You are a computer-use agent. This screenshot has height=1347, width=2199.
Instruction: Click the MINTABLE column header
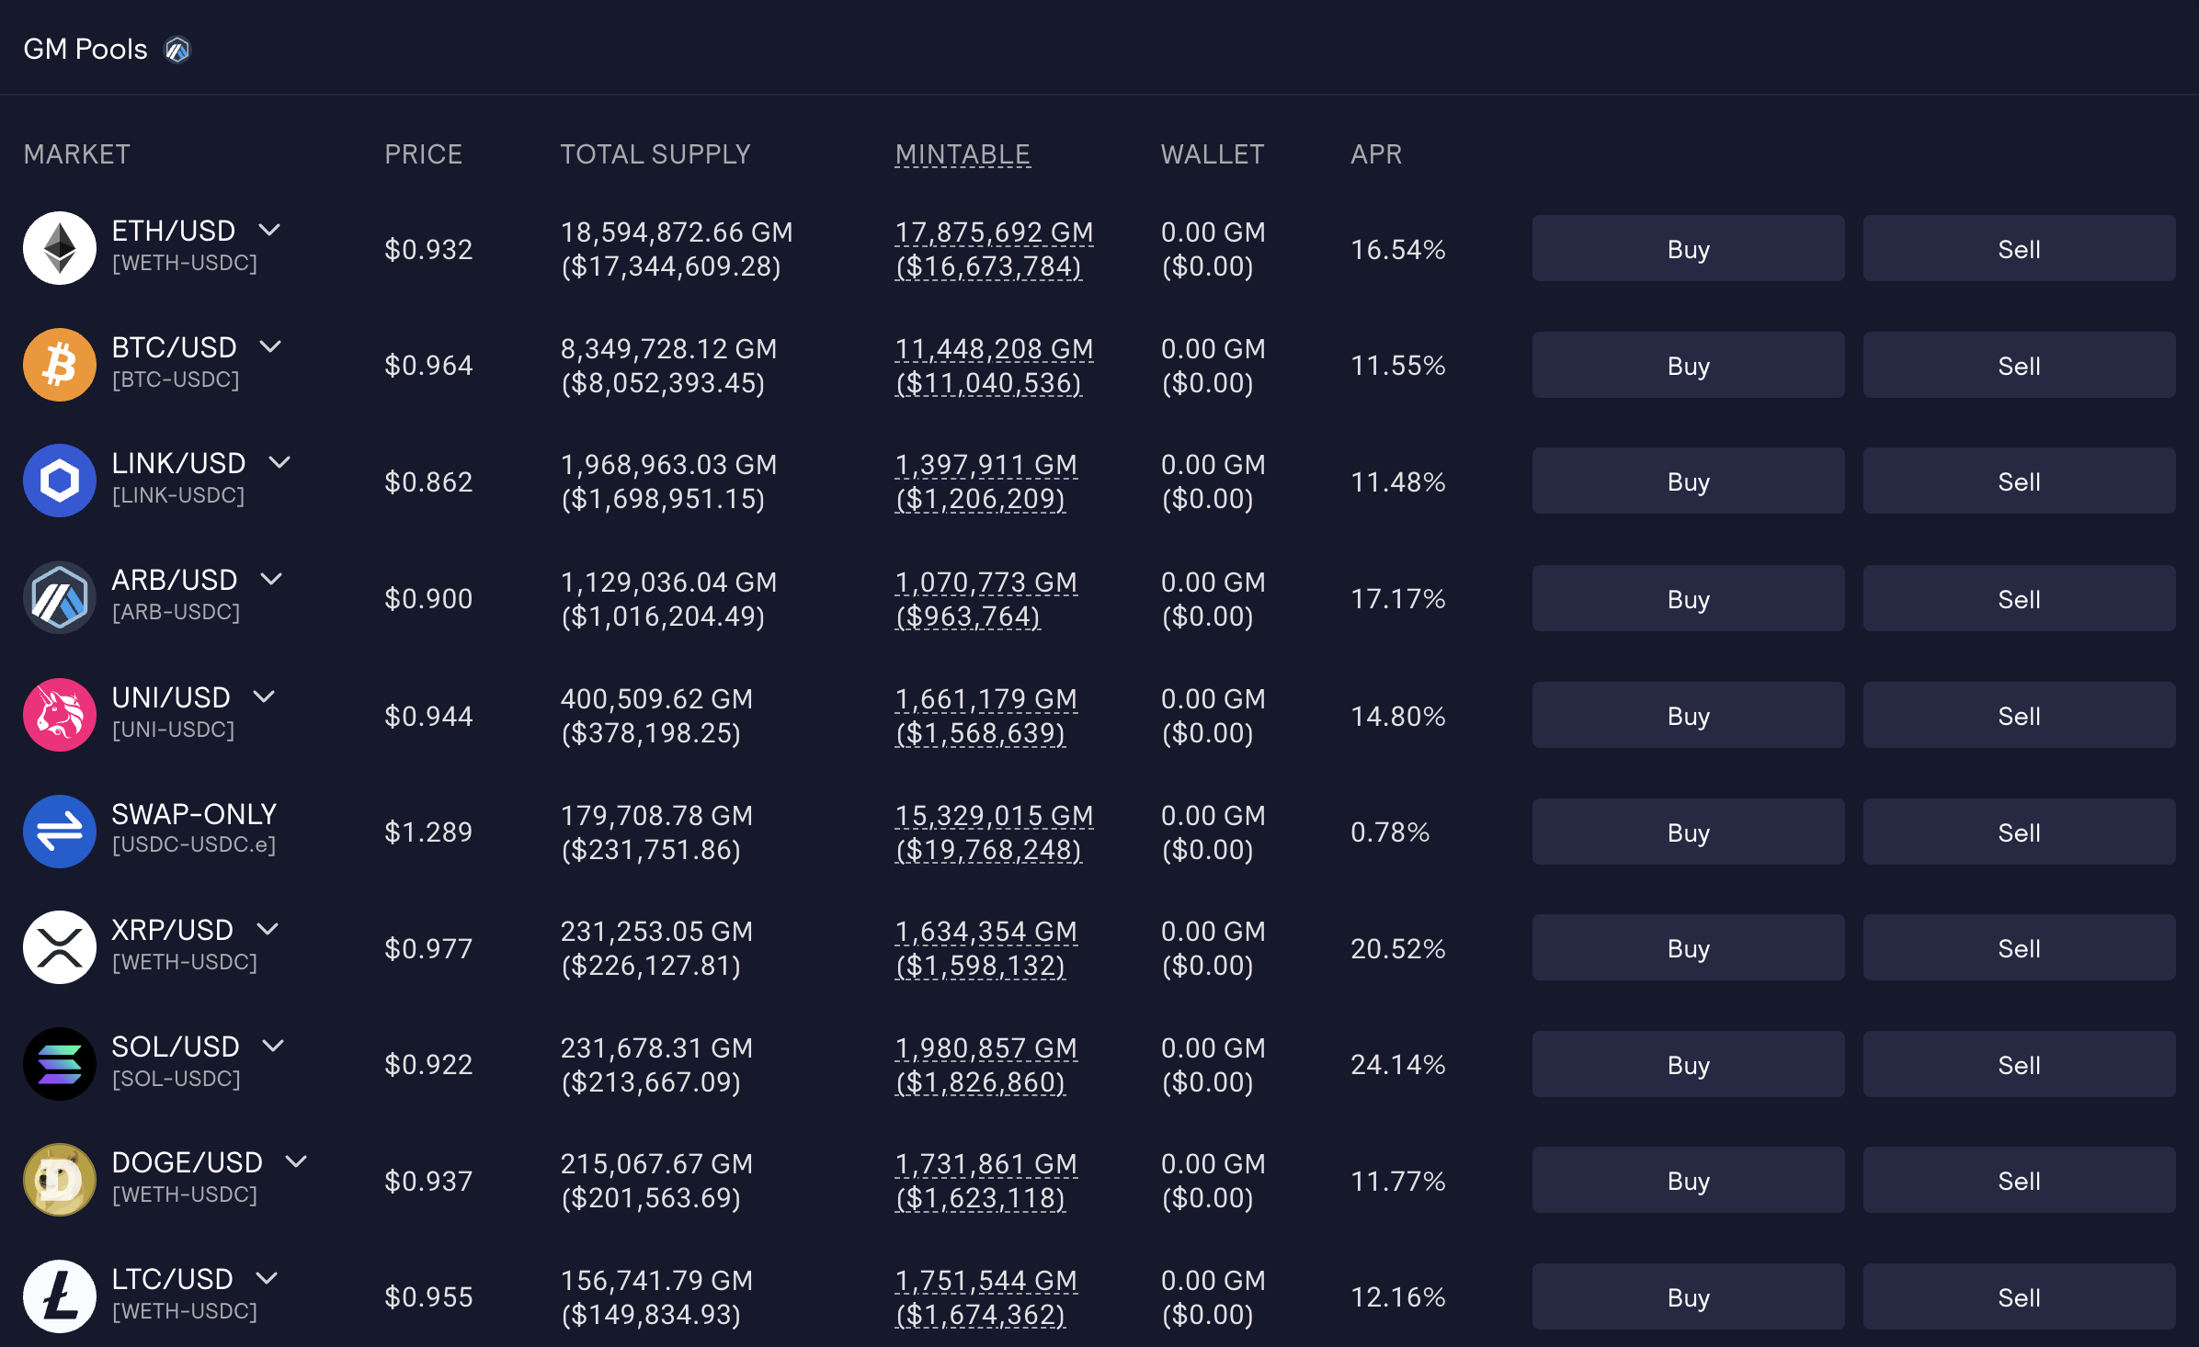[963, 154]
